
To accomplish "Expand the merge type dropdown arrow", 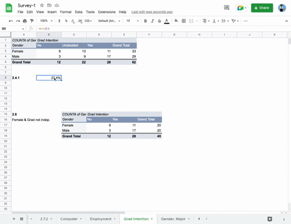I will point(196,21).
